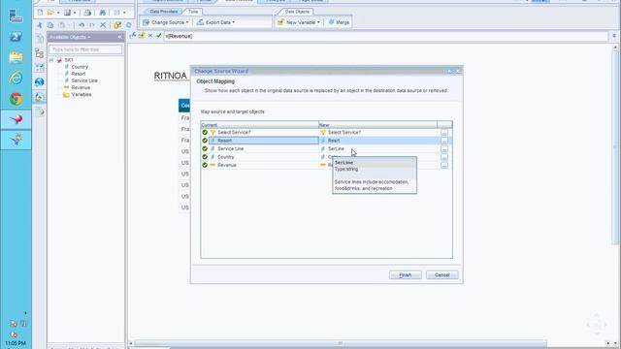621x349 pixels.
Task: Open the document structure side panel icon
Action: [39, 52]
